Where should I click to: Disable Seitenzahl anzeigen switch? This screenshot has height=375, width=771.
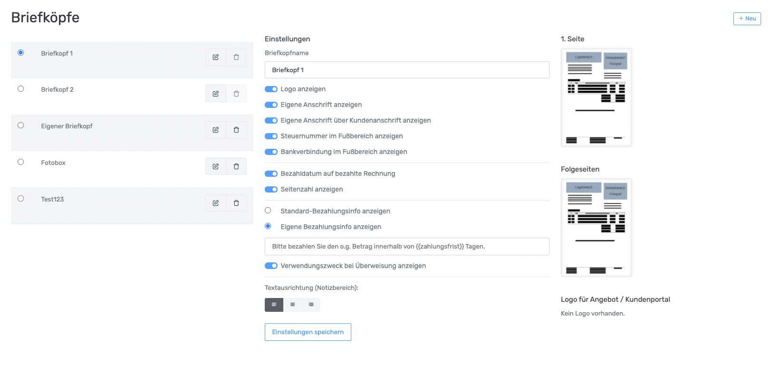tap(271, 190)
